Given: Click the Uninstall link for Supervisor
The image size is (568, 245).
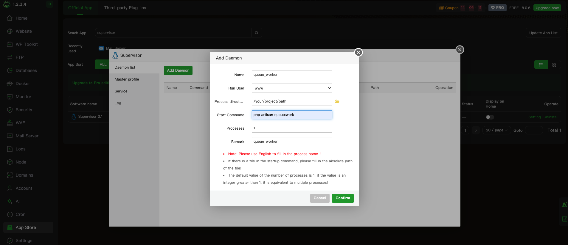Looking at the screenshot, I should 551,117.
